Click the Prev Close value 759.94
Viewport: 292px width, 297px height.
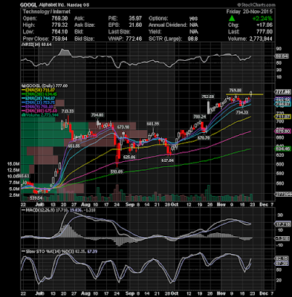[x=59, y=39]
